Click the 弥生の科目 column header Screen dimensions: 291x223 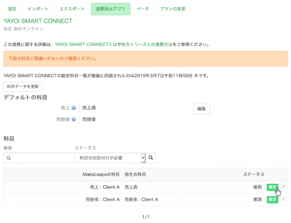(135, 174)
